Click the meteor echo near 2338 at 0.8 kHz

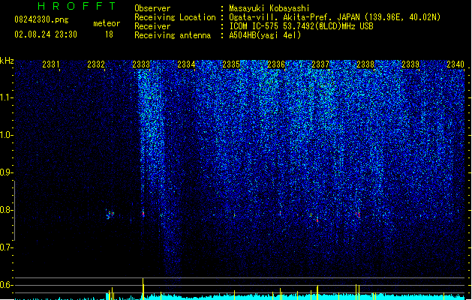click(x=358, y=214)
